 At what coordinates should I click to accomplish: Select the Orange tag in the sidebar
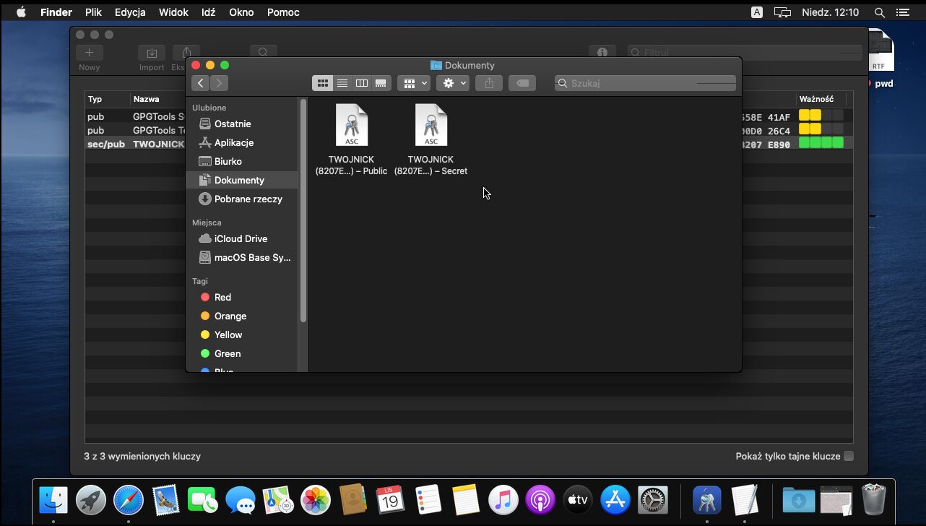[230, 316]
